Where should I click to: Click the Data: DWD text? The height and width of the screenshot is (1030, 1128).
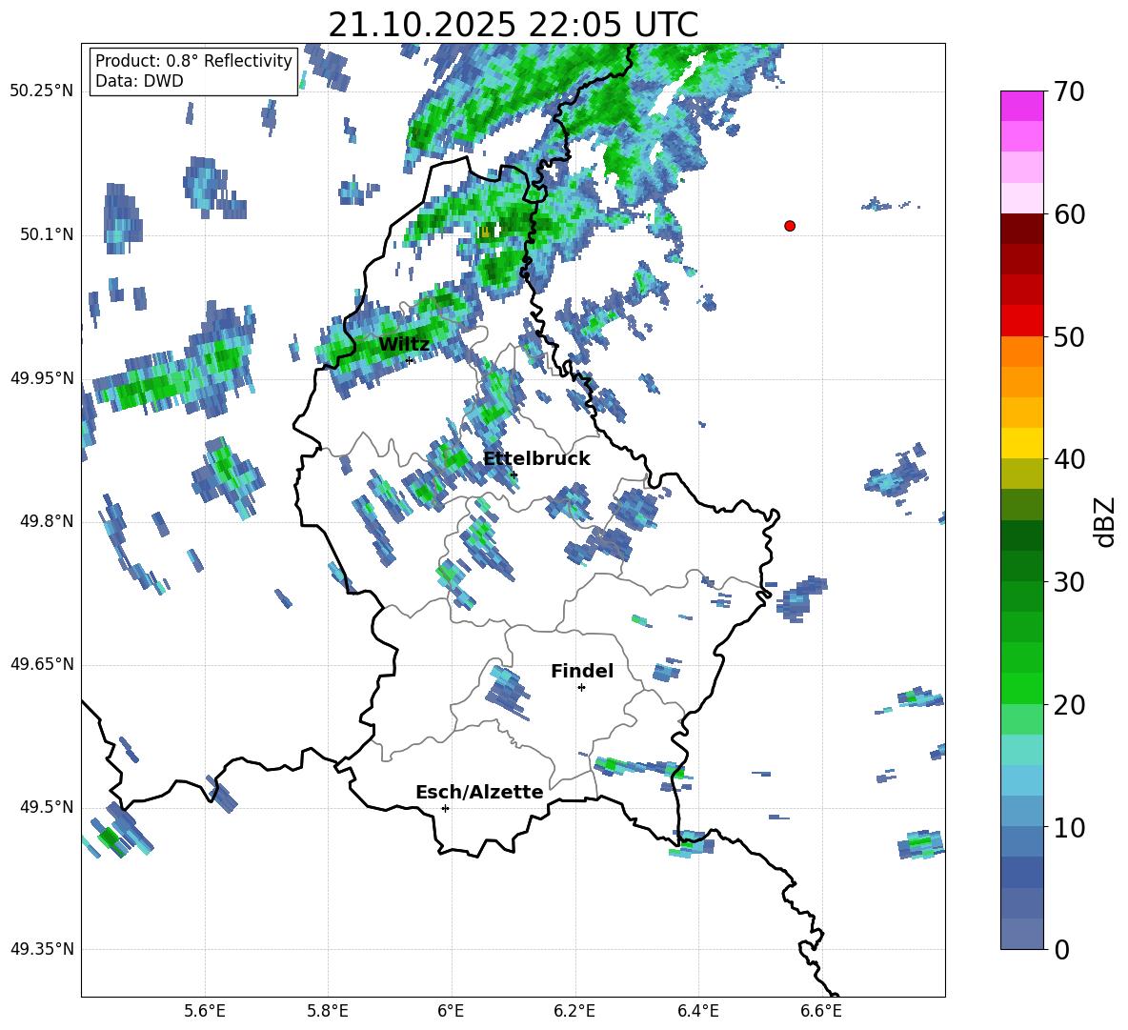tap(139, 81)
